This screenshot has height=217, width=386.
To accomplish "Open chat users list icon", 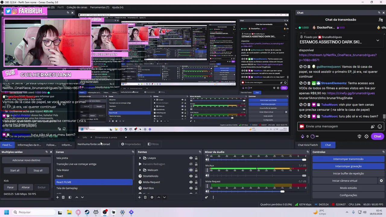I will tap(381, 20).
